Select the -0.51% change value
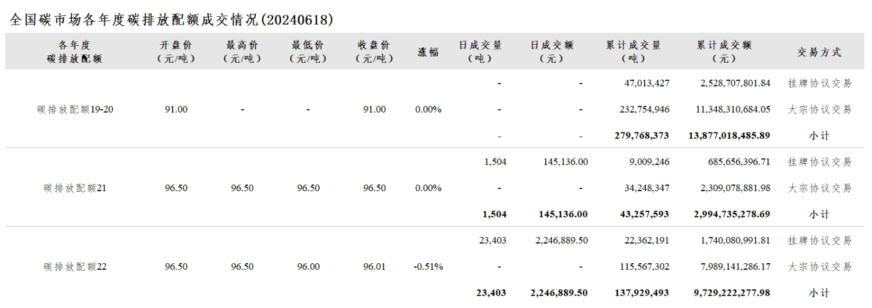Viewport: 872px width, 308px height. tap(428, 267)
